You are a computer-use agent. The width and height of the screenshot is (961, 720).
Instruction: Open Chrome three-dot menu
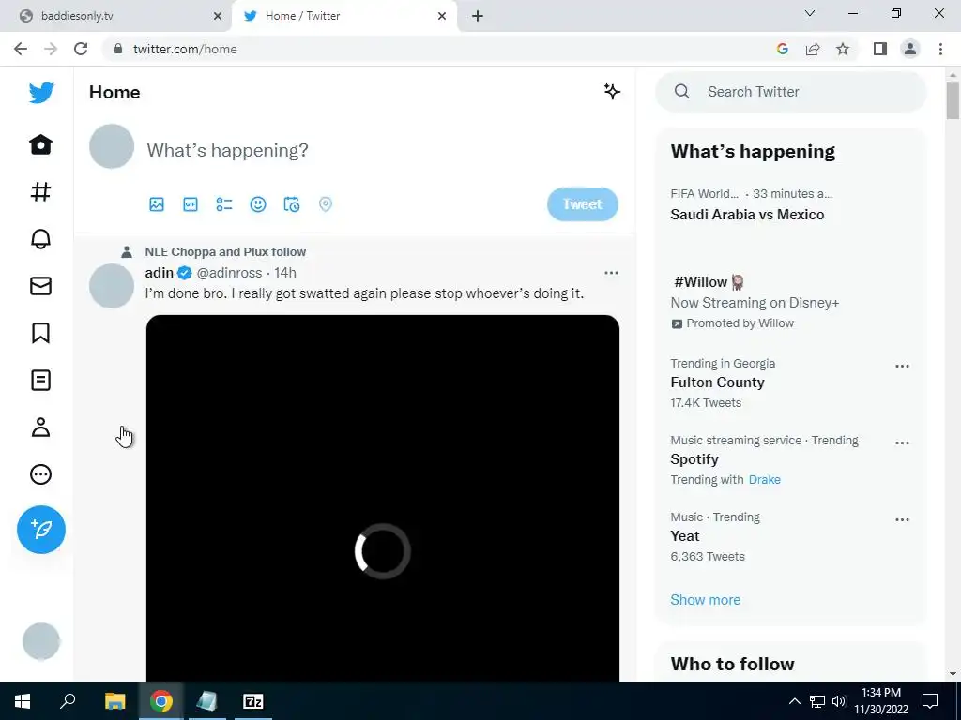[940, 50]
